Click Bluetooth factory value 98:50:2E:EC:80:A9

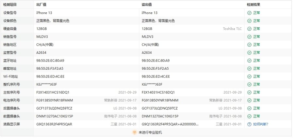(50, 61)
